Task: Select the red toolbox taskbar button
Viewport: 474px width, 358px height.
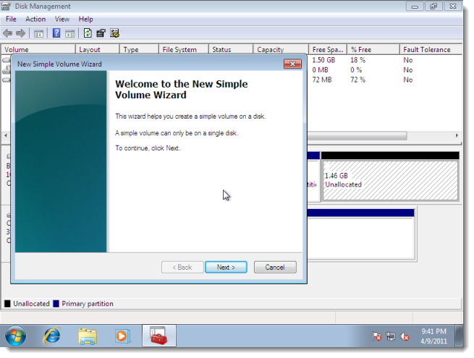Action: [159, 336]
